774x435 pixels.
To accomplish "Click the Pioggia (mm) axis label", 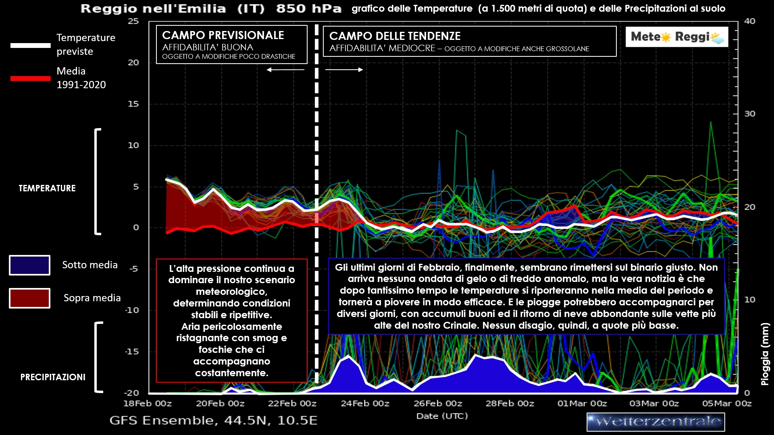I will tap(765, 354).
